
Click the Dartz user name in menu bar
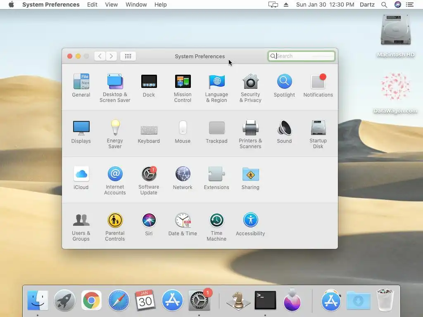point(367,5)
